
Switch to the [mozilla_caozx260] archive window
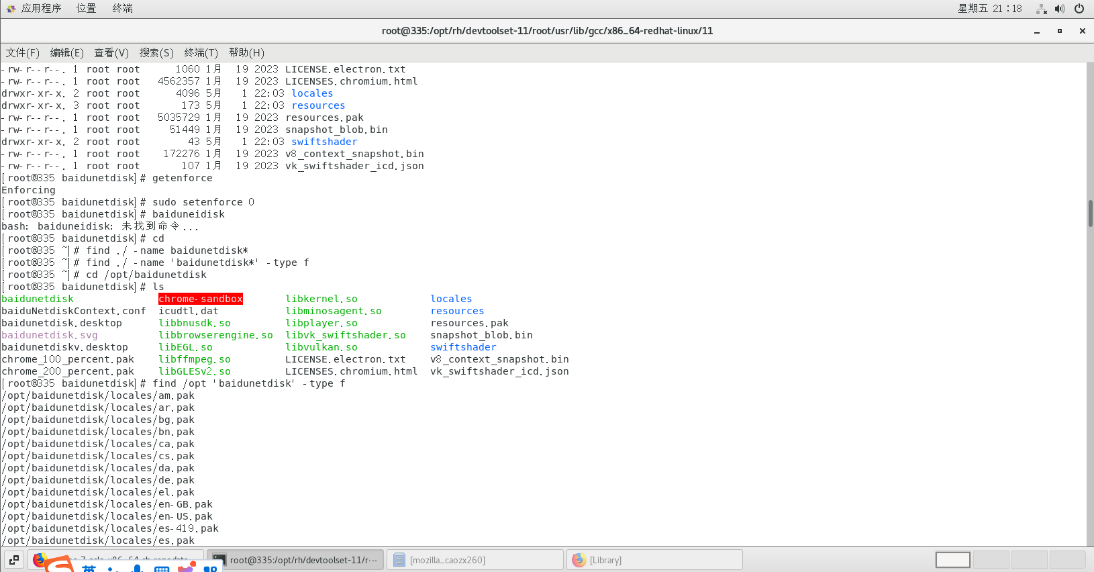point(475,559)
